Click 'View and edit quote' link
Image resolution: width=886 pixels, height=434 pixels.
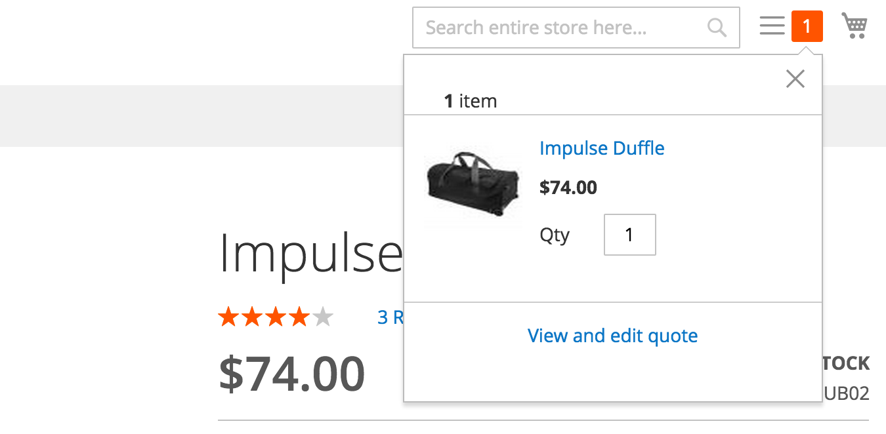click(x=612, y=336)
